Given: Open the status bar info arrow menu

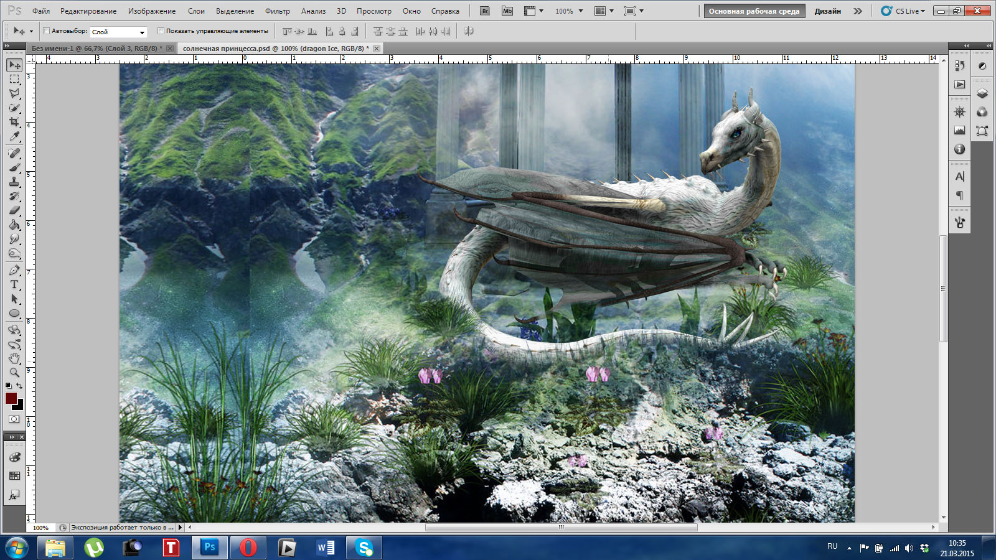Looking at the screenshot, I should (x=181, y=527).
